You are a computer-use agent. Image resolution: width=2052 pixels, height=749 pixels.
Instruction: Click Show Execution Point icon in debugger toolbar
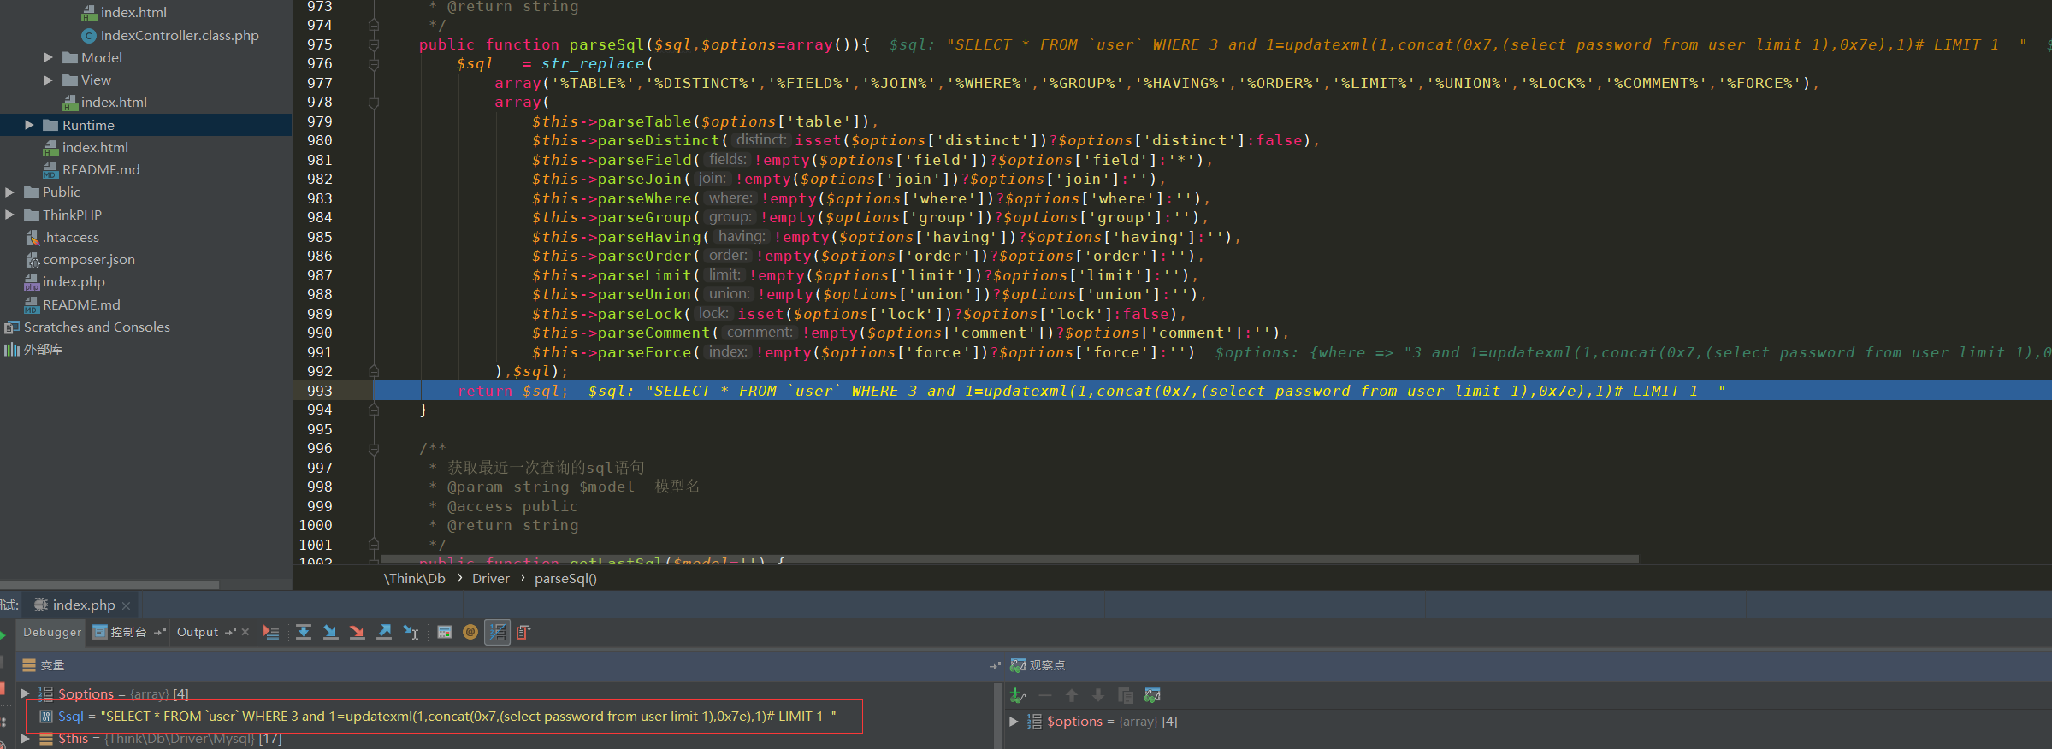click(271, 633)
